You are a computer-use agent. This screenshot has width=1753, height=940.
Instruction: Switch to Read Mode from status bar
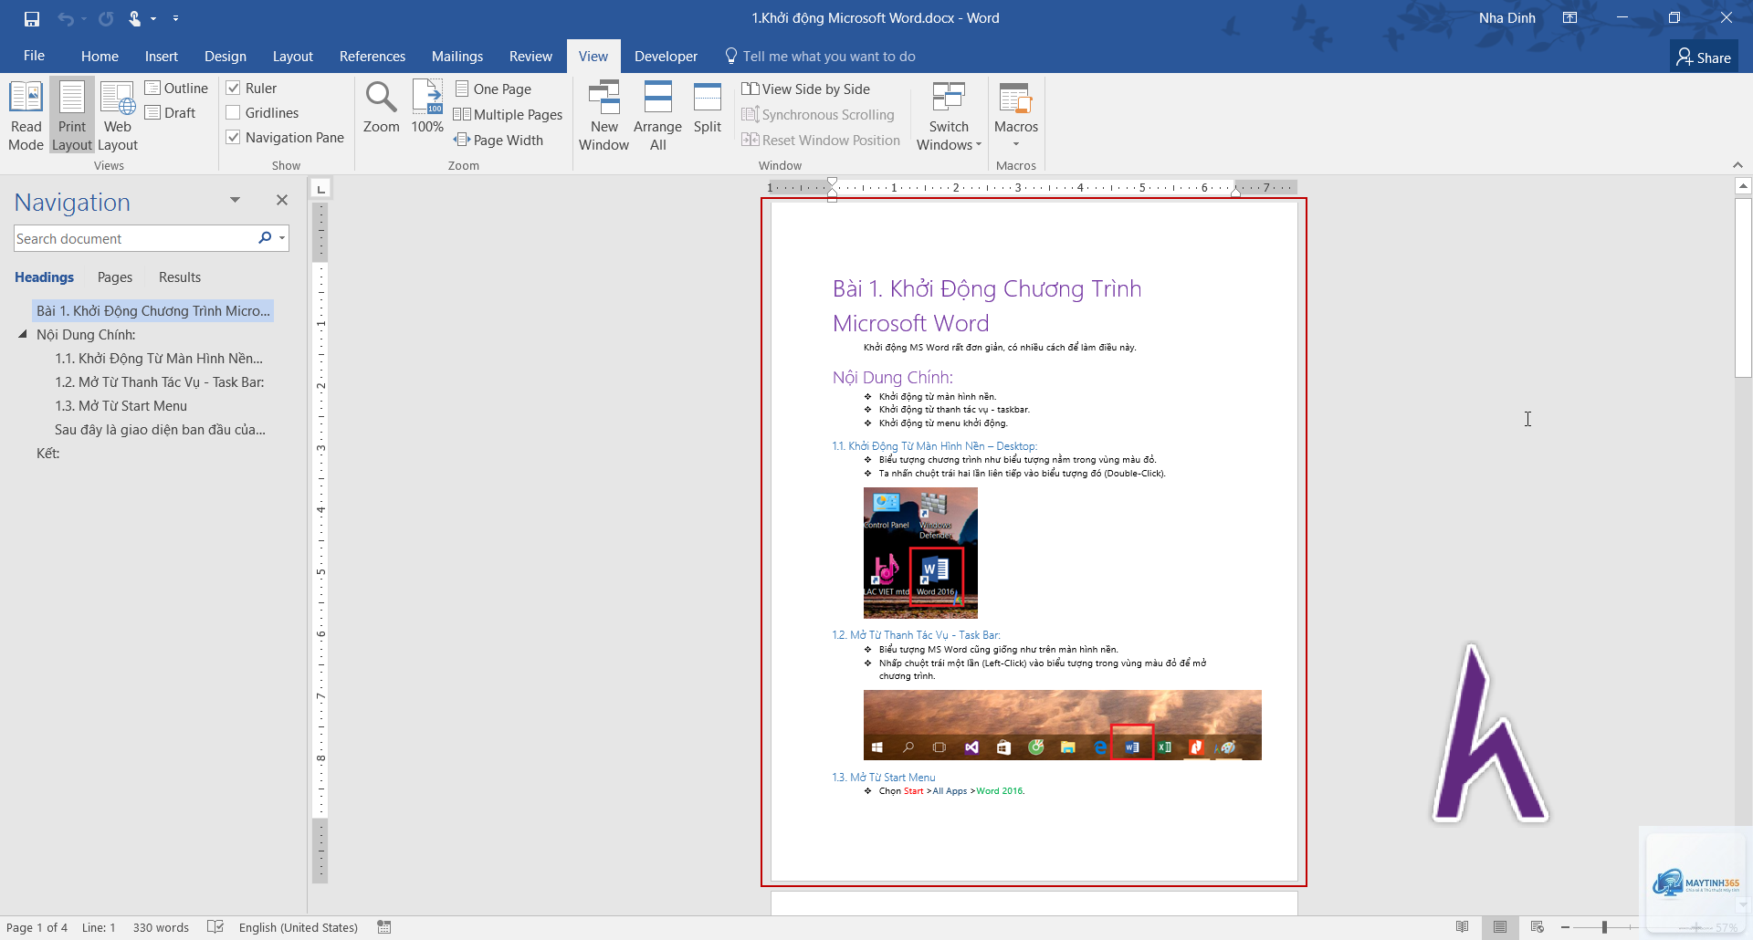point(1463,927)
